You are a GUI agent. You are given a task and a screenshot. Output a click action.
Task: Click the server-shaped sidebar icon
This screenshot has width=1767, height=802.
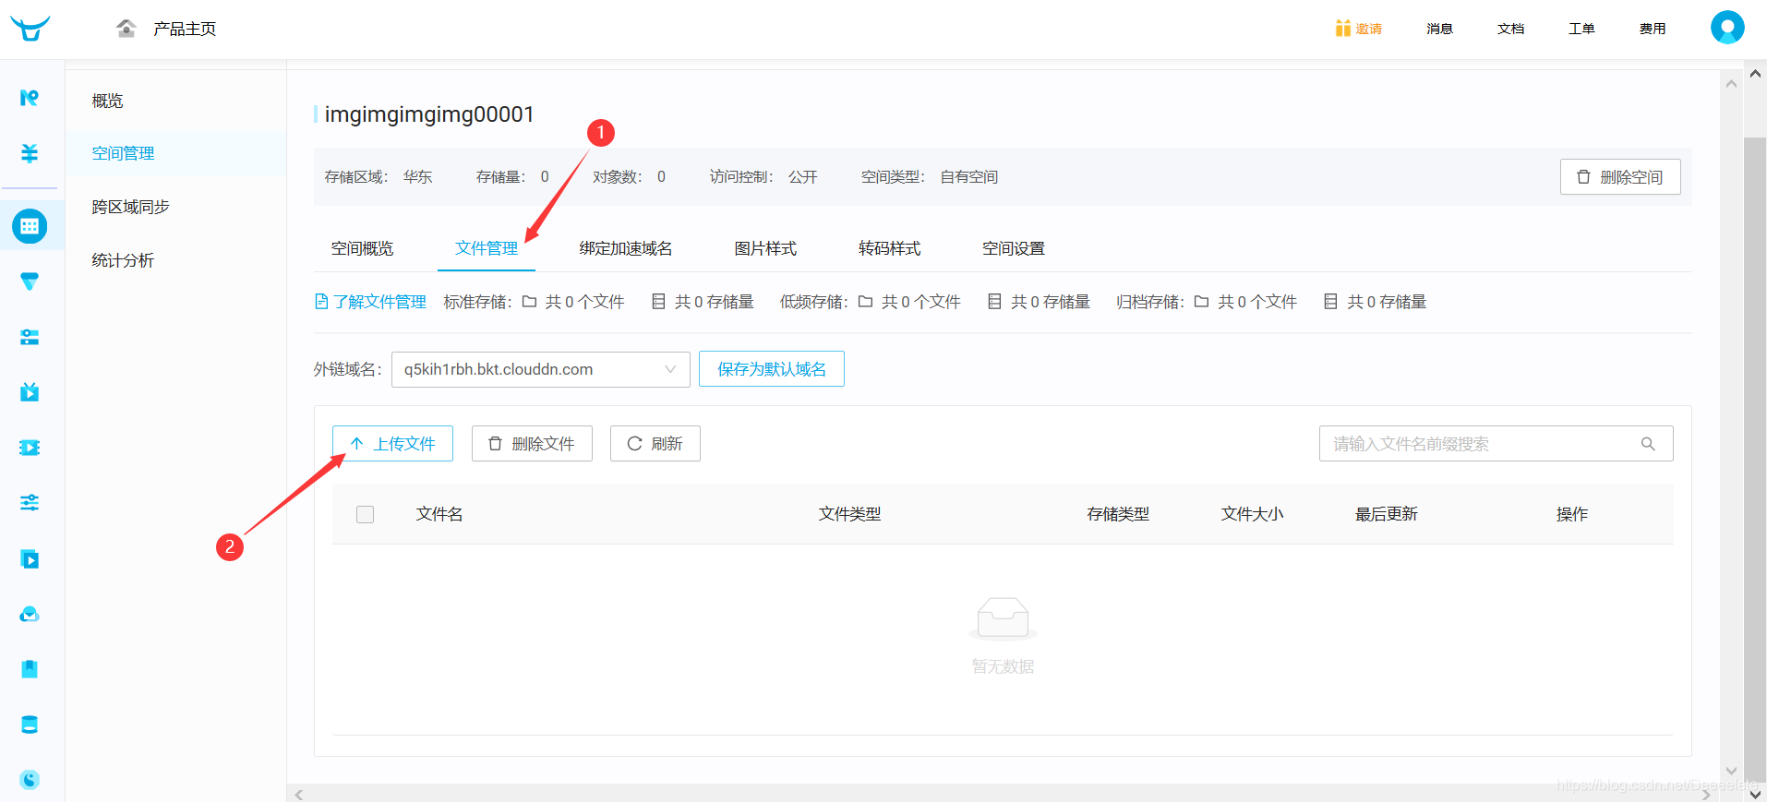pyautogui.click(x=30, y=337)
